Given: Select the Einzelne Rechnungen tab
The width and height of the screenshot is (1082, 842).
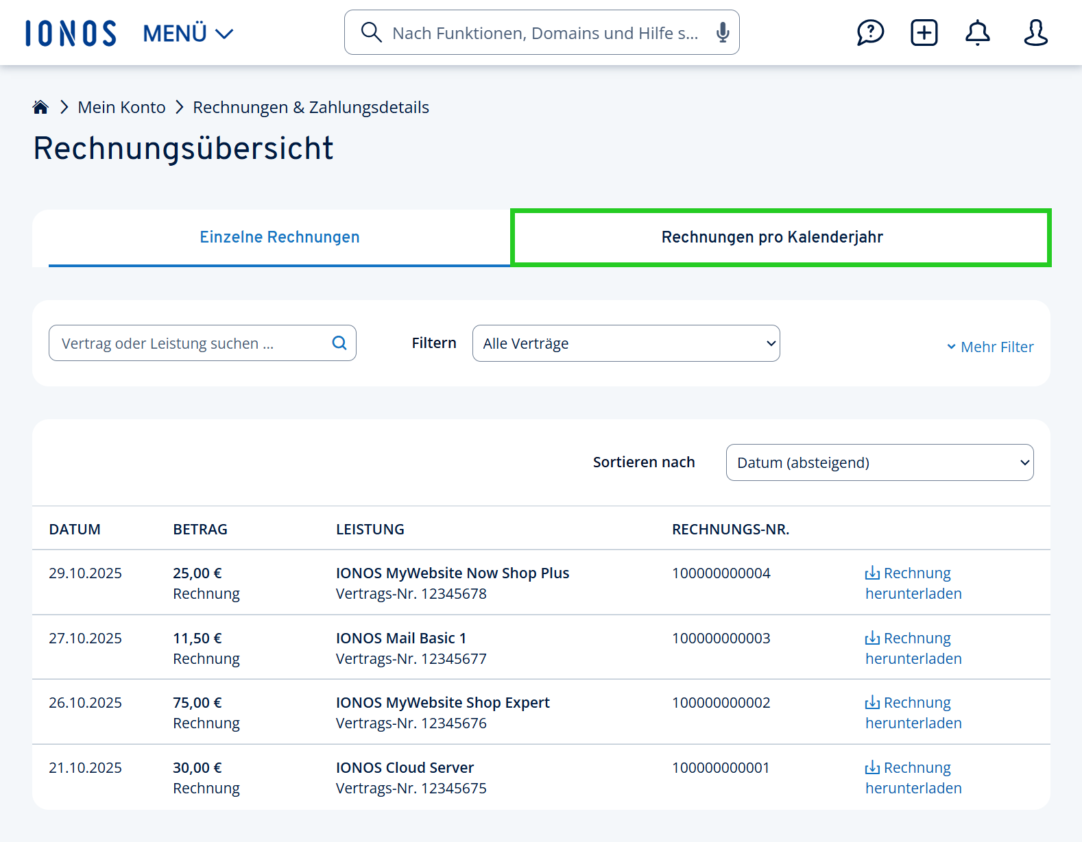Looking at the screenshot, I should point(279,237).
